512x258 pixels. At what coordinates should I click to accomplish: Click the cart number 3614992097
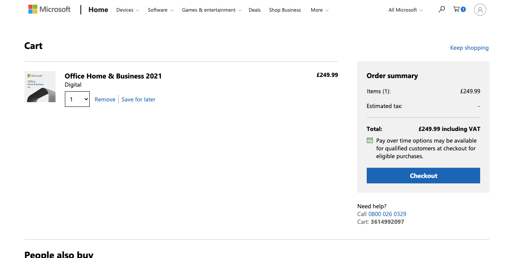click(x=387, y=222)
